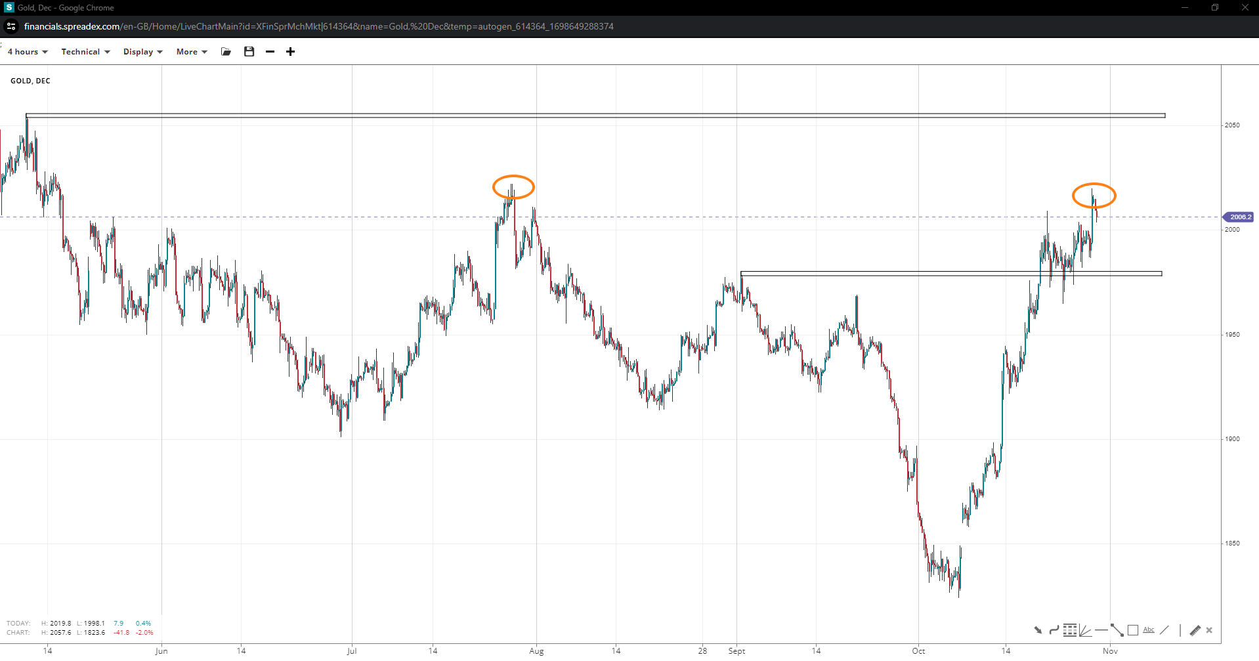
Task: Save the chart with the floppy disk icon
Action: click(249, 52)
